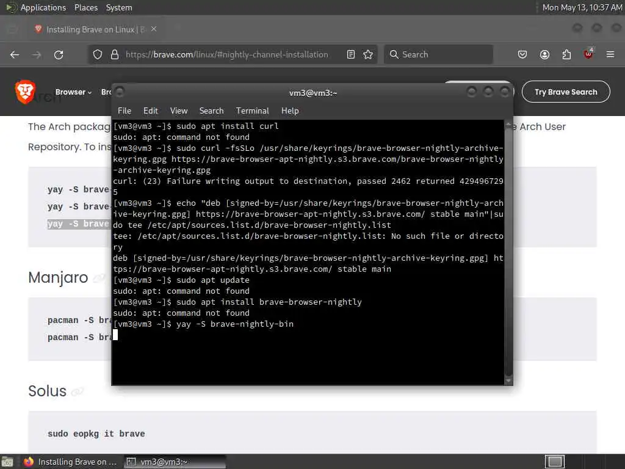Click the Firefox forward arrow
Image resolution: width=625 pixels, height=469 pixels.
37,54
